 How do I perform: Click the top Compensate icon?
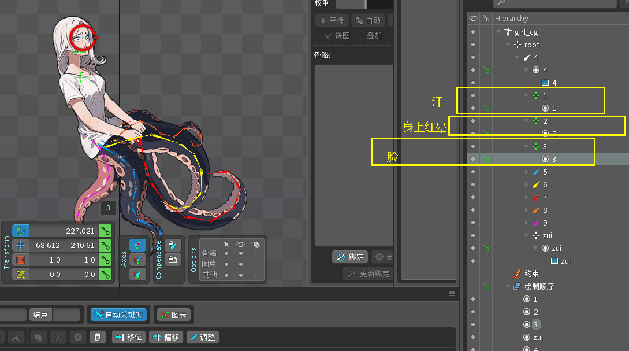170,245
